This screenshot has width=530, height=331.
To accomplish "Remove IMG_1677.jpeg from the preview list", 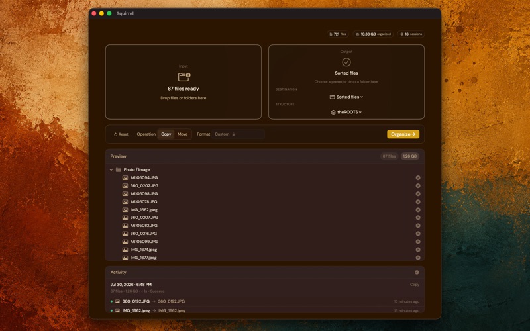I will tap(418, 258).
